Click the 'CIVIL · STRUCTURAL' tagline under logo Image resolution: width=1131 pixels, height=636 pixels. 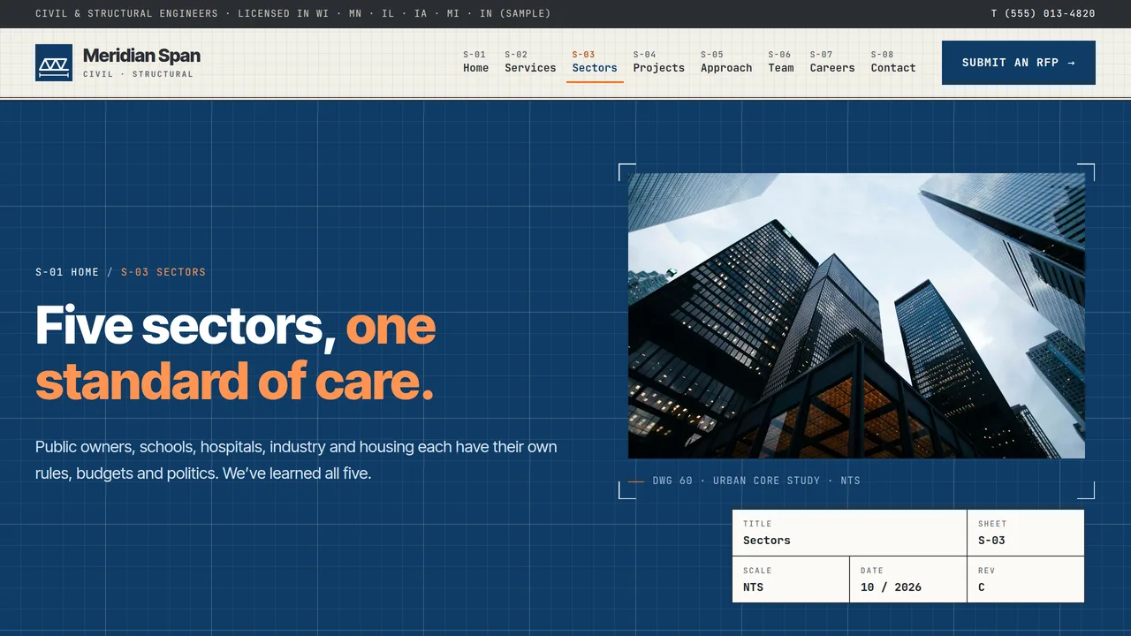click(x=138, y=74)
